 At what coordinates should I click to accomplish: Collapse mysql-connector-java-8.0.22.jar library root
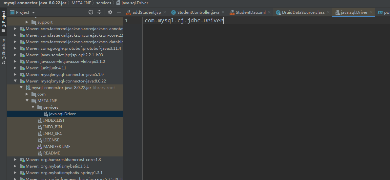click(x=21, y=88)
